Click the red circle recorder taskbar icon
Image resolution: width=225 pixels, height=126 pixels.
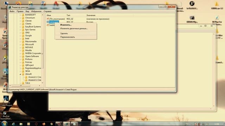tap(59, 124)
